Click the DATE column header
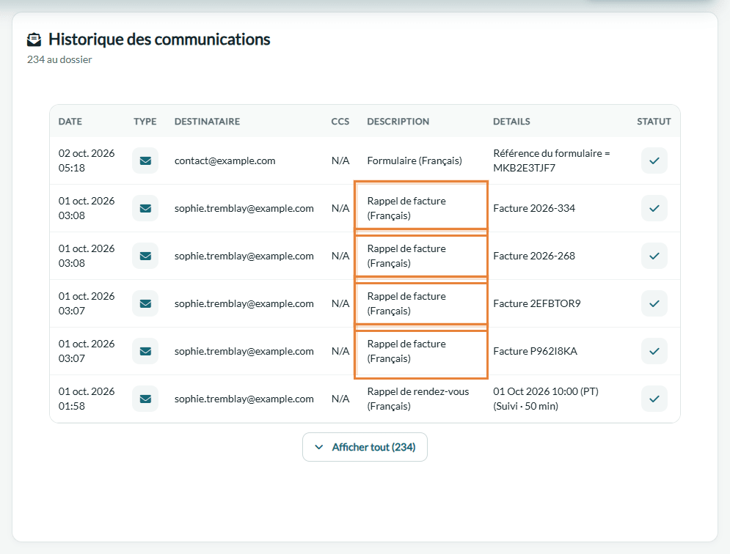The image size is (730, 554). pos(70,122)
